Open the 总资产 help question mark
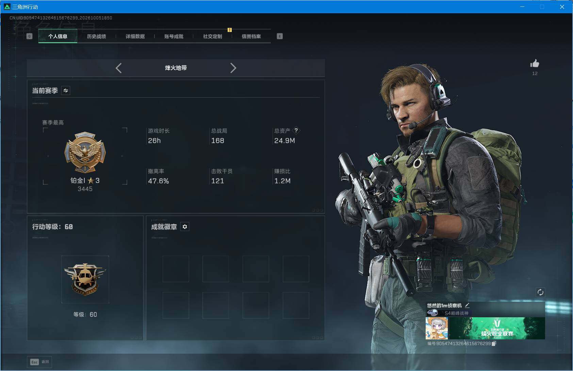 click(296, 130)
